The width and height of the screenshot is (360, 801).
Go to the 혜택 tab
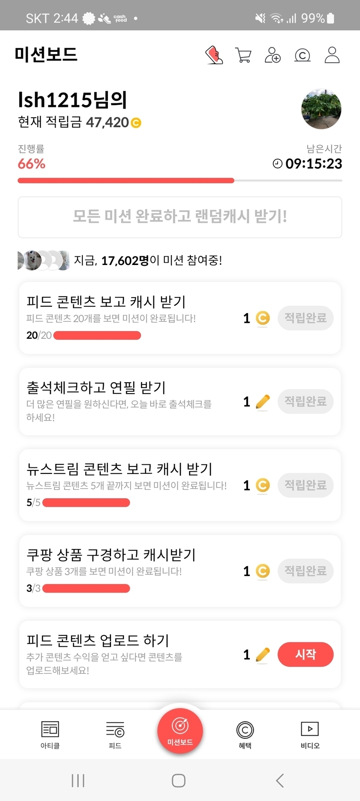[x=245, y=734]
